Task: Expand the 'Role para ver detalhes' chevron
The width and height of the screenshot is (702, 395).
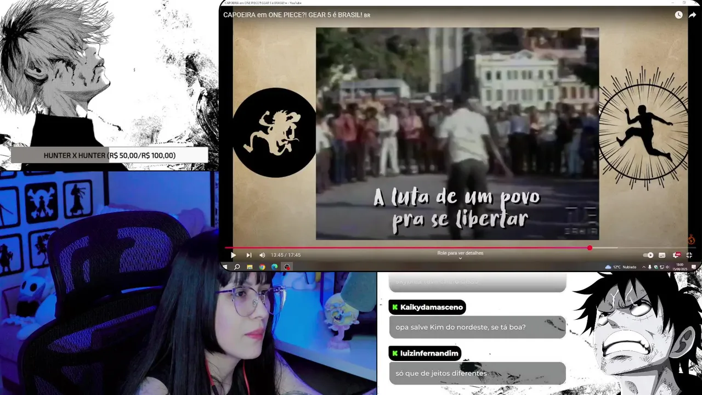Action: (460, 258)
